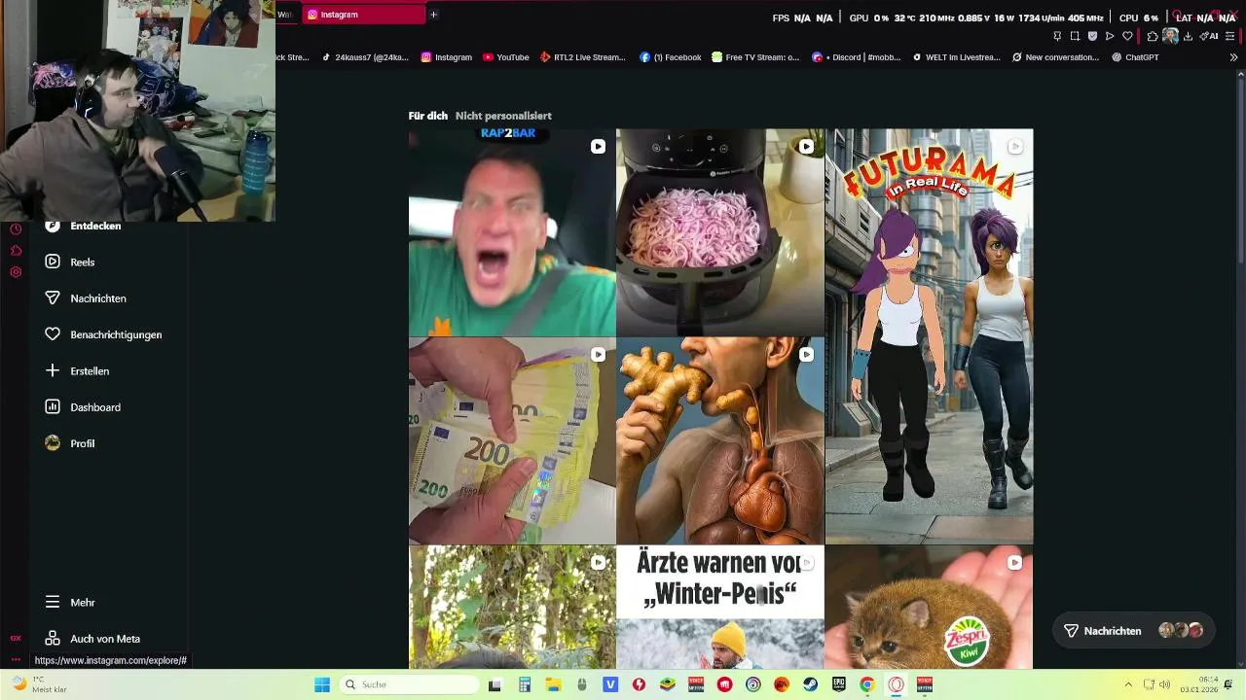Open the volume speaker tray icon
The image size is (1246, 700).
point(1164,684)
